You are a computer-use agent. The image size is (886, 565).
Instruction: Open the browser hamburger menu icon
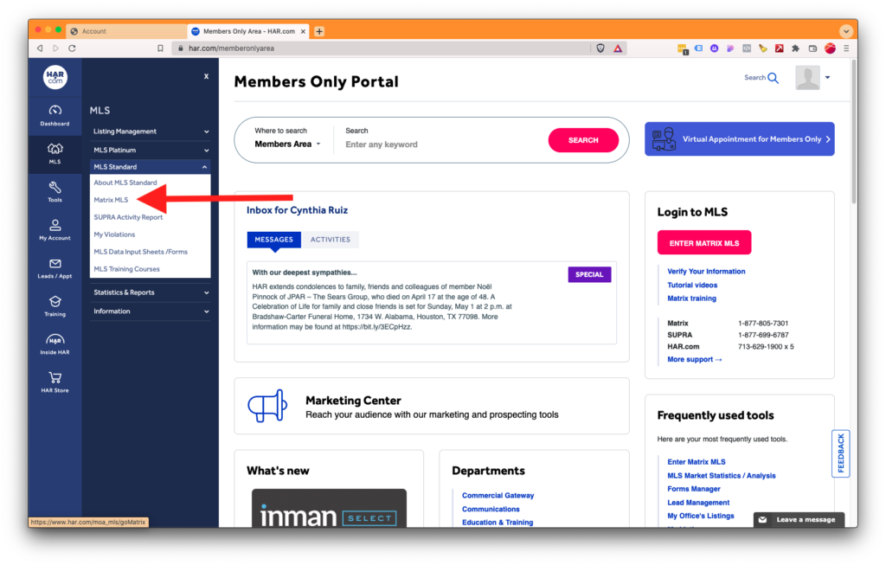[x=846, y=48]
